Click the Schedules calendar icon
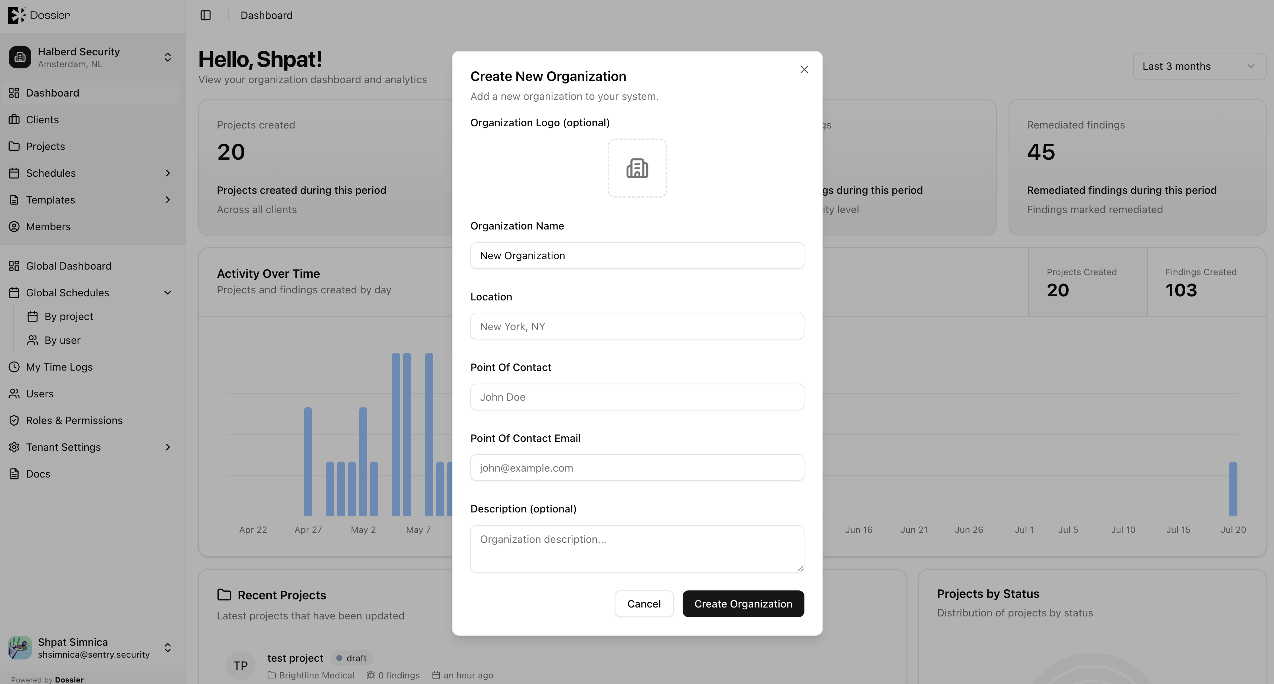 click(x=14, y=173)
